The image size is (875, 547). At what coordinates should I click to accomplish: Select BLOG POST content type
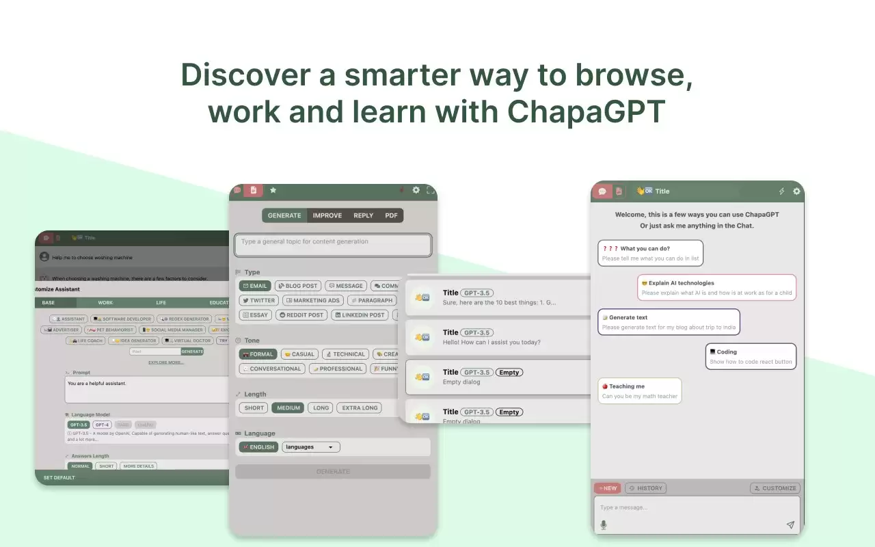pyautogui.click(x=298, y=286)
